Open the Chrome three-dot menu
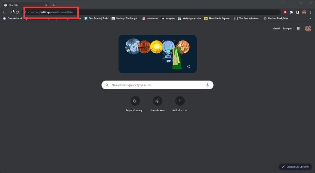The image size is (315, 173). click(310, 12)
